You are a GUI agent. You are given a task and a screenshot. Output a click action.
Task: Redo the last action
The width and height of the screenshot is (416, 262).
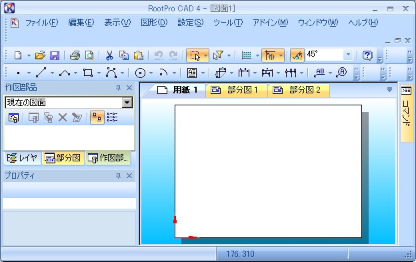coord(173,55)
